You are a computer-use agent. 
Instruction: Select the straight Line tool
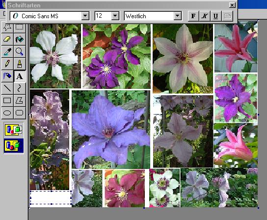[x=7, y=88]
